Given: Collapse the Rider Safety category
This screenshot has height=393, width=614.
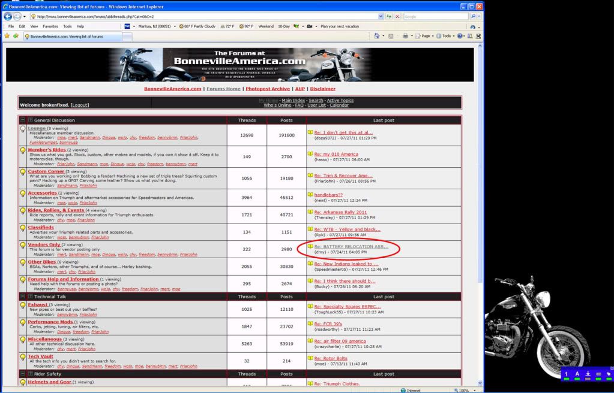Looking at the screenshot, I should (22, 374).
